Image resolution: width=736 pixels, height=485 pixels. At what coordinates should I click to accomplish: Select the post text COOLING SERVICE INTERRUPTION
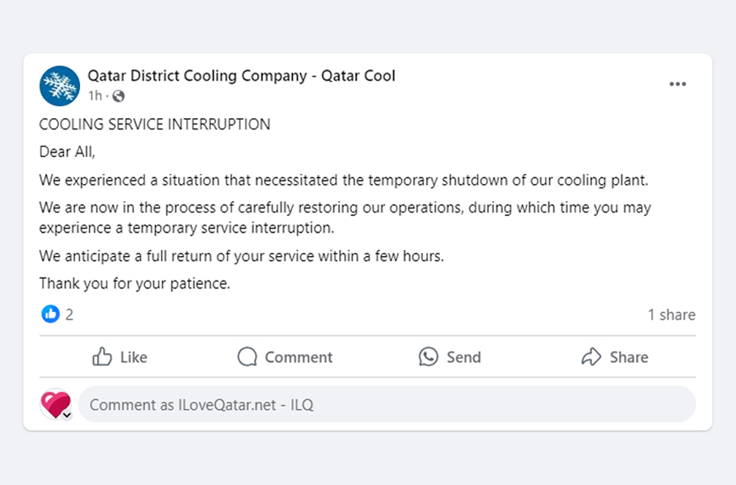154,124
